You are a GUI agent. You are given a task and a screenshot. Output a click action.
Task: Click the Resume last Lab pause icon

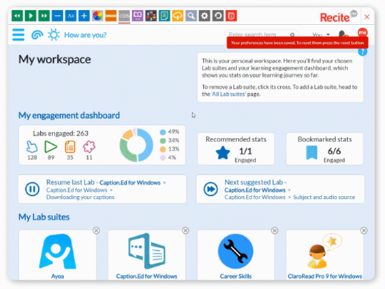tap(32, 189)
